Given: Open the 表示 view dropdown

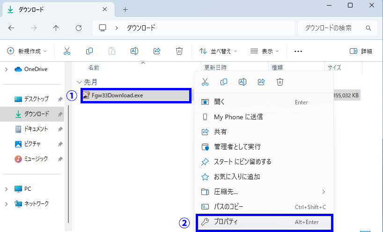Looking at the screenshot, I should [265, 51].
